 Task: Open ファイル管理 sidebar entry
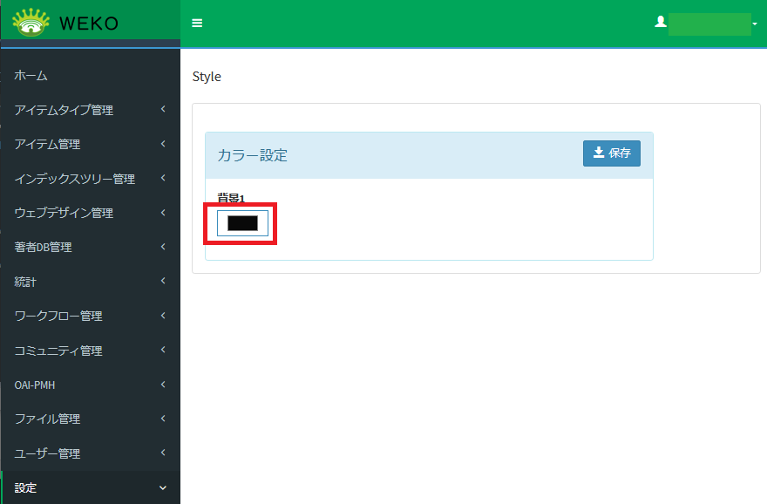coord(47,419)
